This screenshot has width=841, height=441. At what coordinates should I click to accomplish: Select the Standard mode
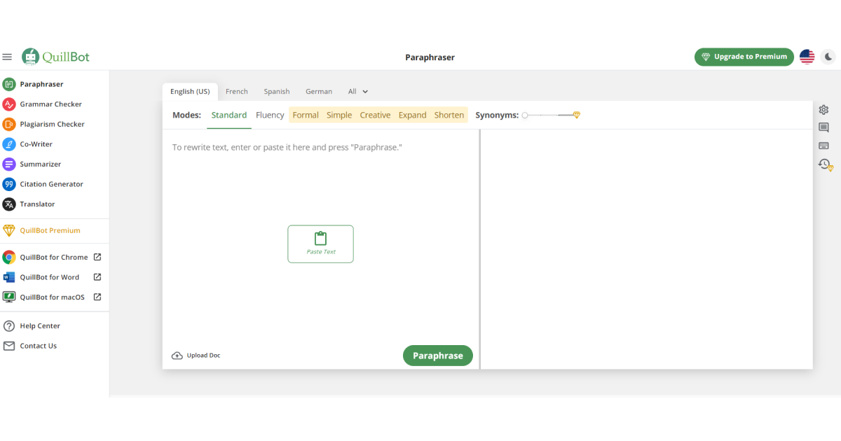coord(229,115)
